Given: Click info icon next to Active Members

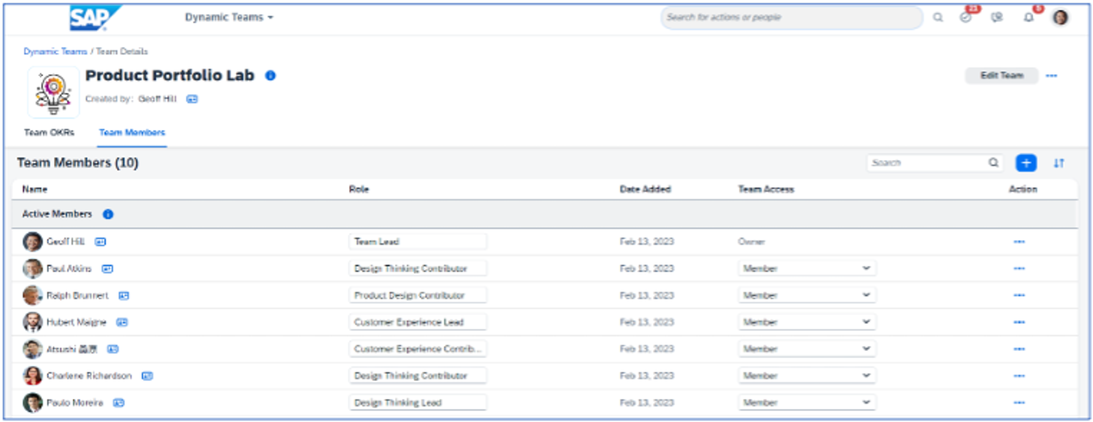Looking at the screenshot, I should (x=108, y=214).
